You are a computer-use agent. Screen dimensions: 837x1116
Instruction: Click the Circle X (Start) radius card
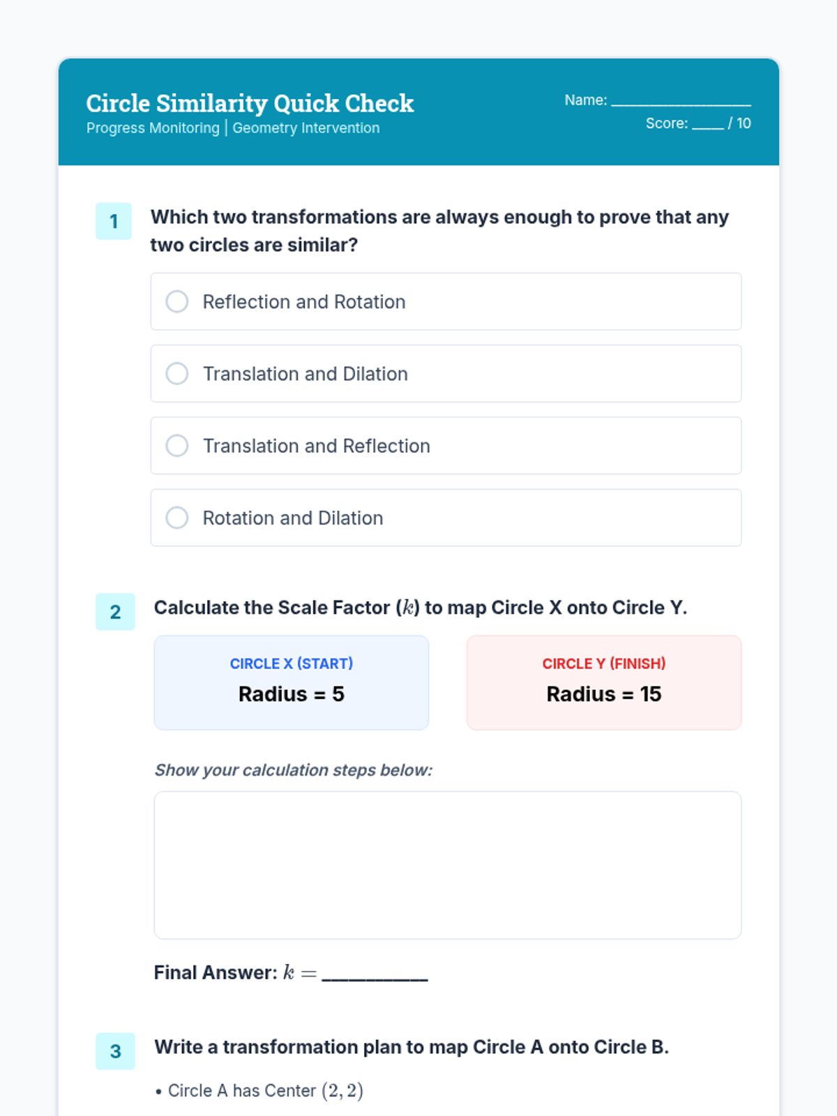[x=292, y=682]
